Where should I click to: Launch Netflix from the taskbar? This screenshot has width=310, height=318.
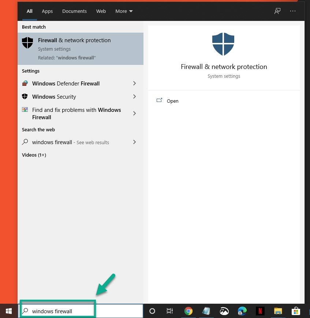coord(260,311)
